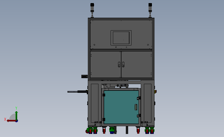Select the upper latch on the teal door

139,98
